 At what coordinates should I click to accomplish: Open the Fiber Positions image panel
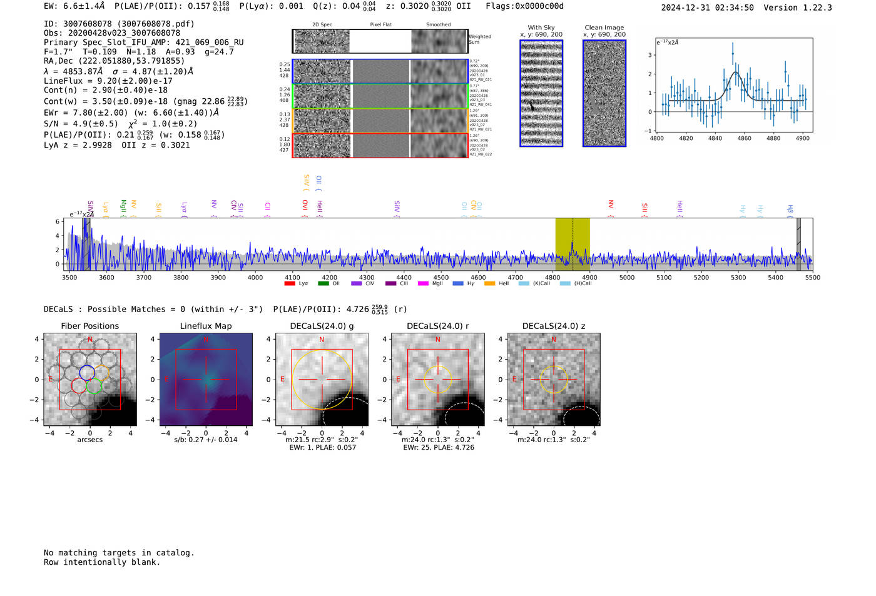click(90, 379)
